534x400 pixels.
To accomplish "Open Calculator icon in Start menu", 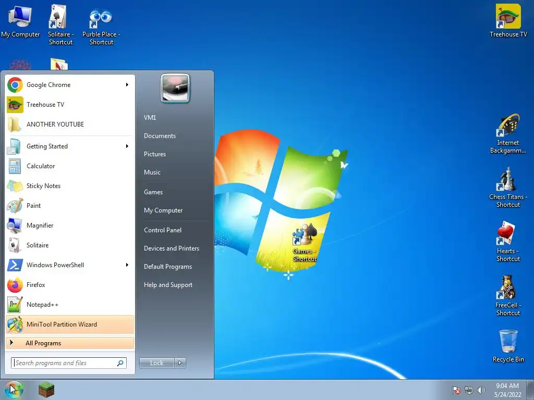I will [15, 166].
